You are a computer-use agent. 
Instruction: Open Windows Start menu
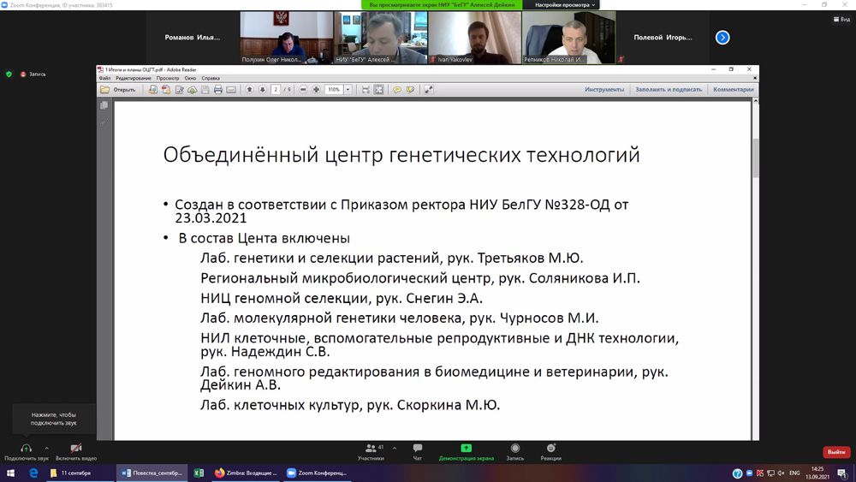point(10,473)
